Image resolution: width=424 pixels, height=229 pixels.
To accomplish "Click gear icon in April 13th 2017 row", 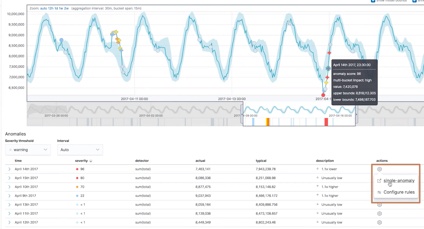I will (379, 205).
